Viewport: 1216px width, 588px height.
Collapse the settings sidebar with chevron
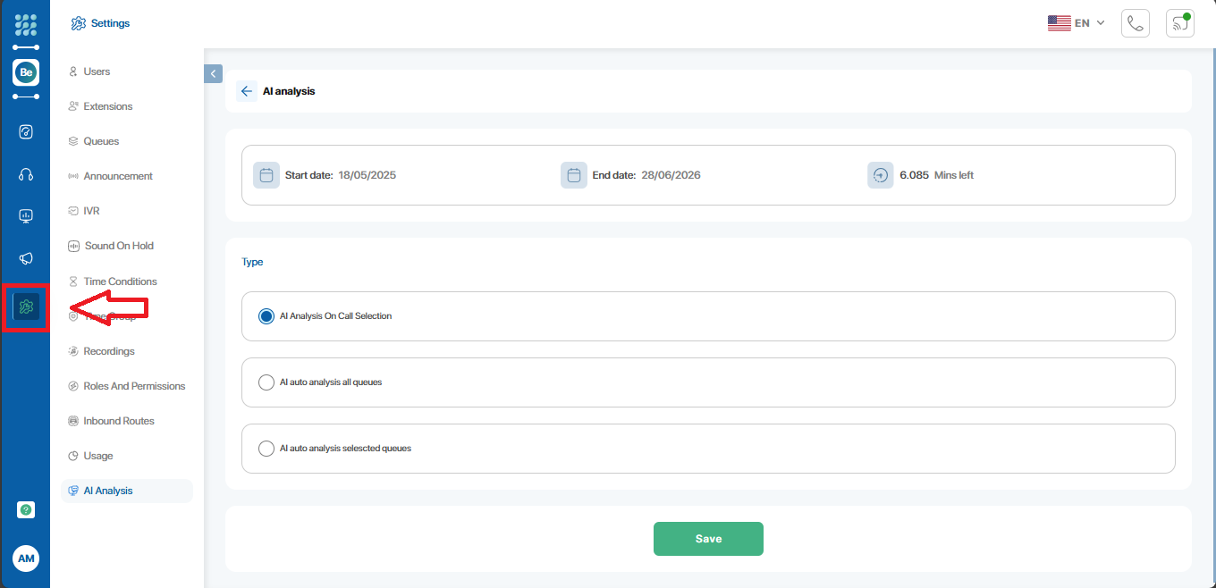(x=213, y=73)
